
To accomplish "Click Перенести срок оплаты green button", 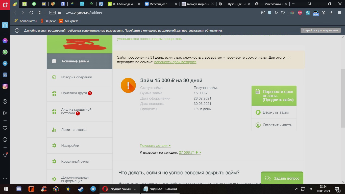I will [274, 96].
